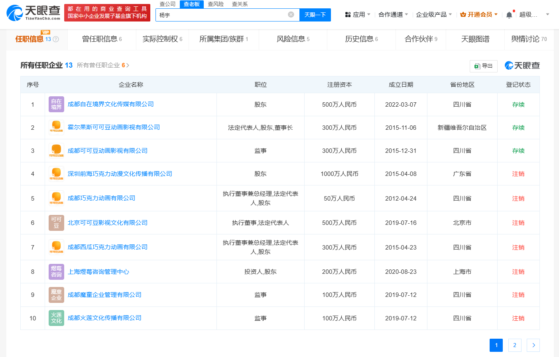The height and width of the screenshot is (357, 559).
Task: Open 成都自在境界文化传媒有限公司 link
Action: (111, 104)
